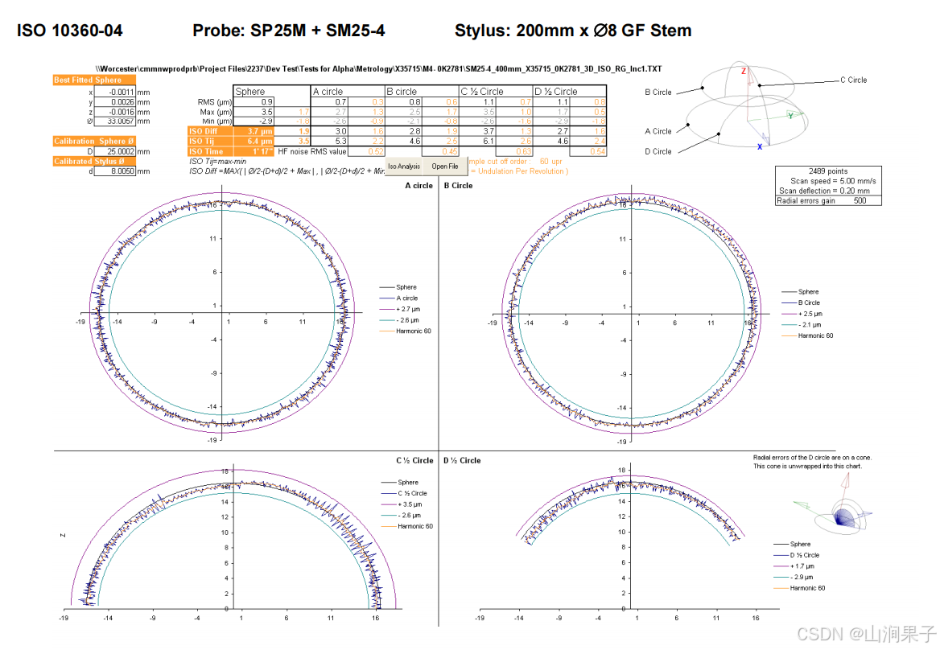Select the Calibrated Stylus Ø header cell

click(94, 161)
